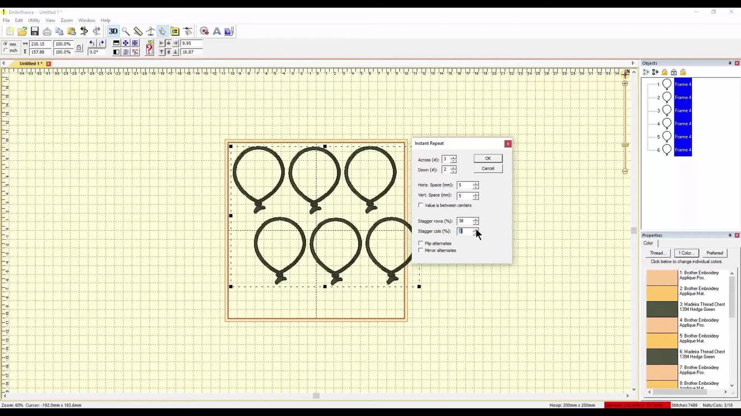Click the Redo arrow icon
The width and height of the screenshot is (741, 416).
101,43
